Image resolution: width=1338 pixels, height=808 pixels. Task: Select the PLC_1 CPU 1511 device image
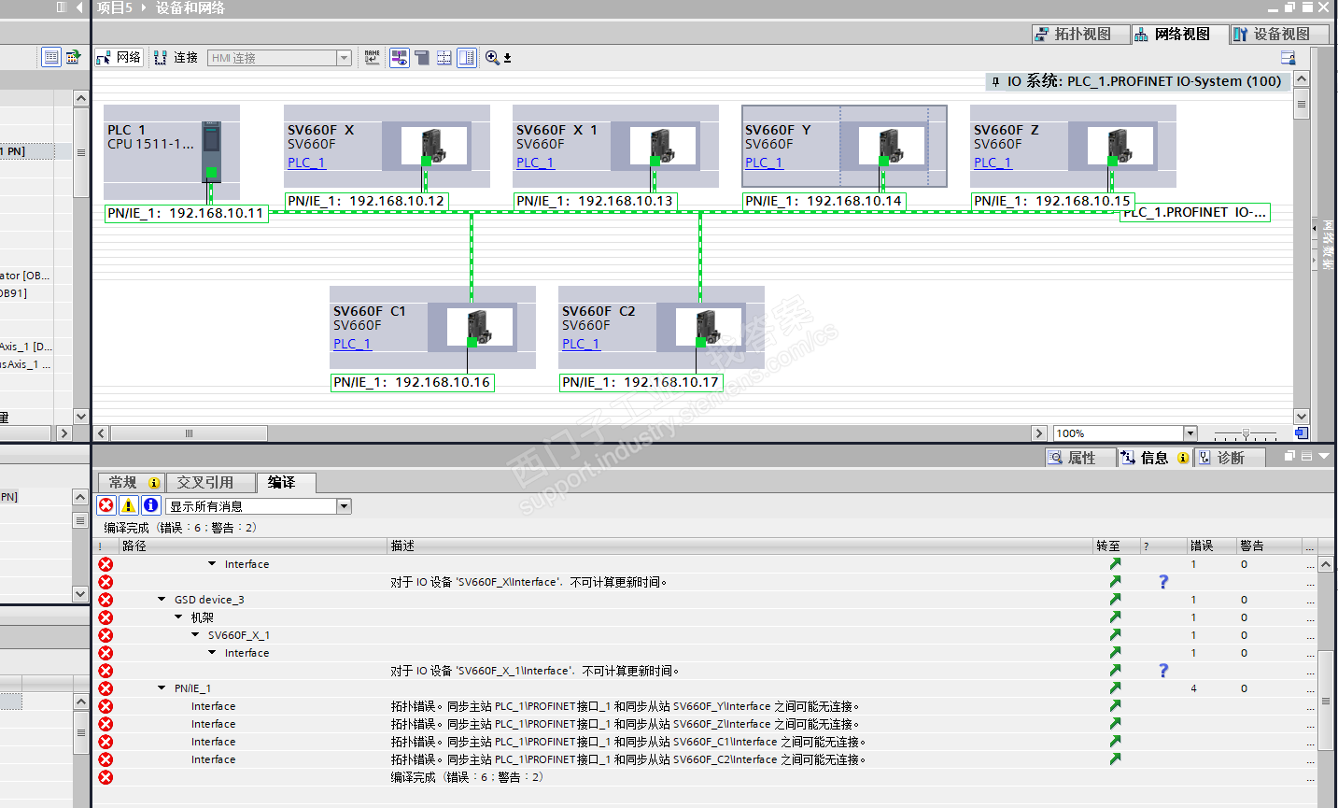(212, 151)
